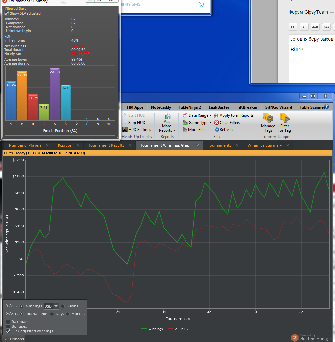
Task: Close the Tournaments tab
Action: [237, 145]
